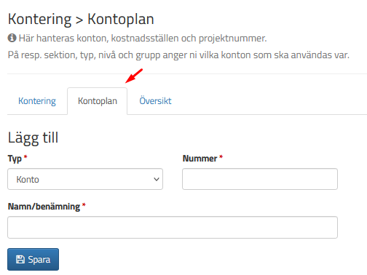Switch to the Översikt tab
This screenshot has height=275, width=367.
pos(155,101)
